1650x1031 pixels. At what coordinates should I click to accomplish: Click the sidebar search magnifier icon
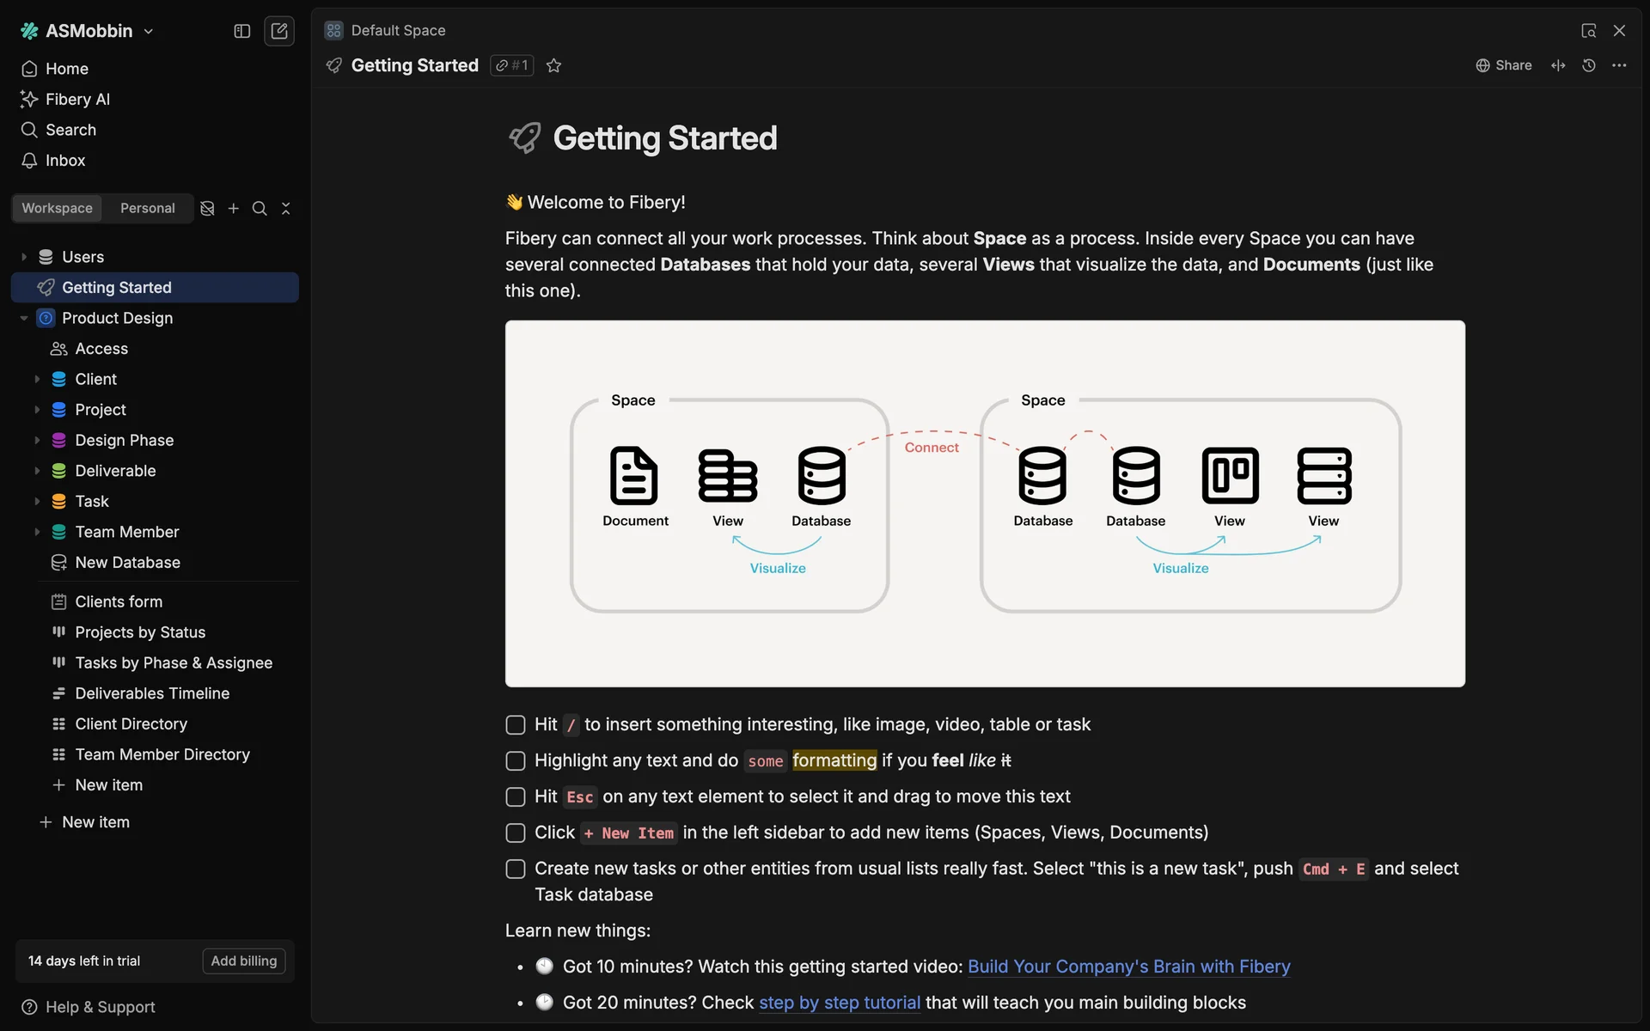260,209
